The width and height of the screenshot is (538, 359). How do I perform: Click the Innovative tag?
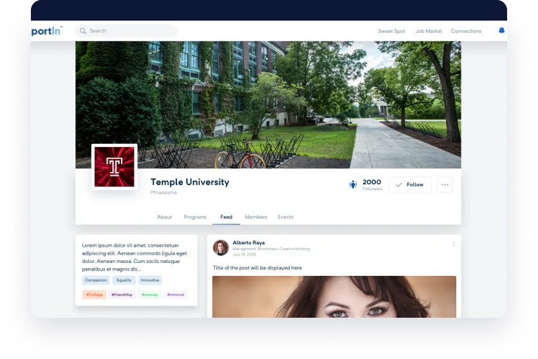(150, 280)
